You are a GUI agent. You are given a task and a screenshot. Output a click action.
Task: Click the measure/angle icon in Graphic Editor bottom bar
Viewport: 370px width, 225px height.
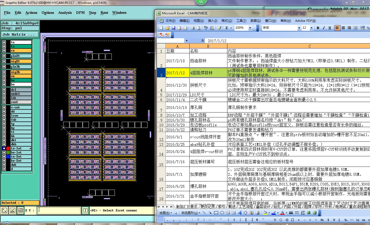[13, 210]
